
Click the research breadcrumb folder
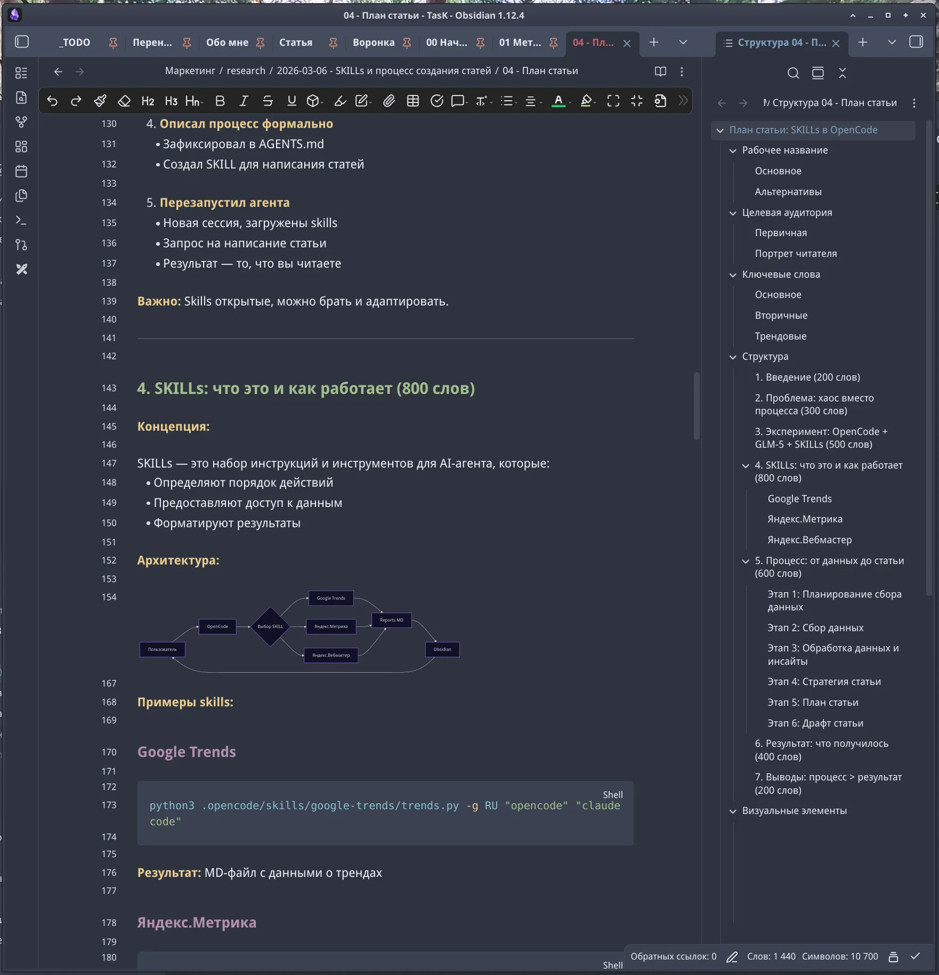246,71
